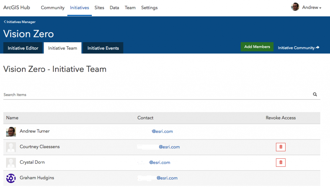Open the search magnifier icon
The width and height of the screenshot is (330, 187).
click(x=315, y=94)
